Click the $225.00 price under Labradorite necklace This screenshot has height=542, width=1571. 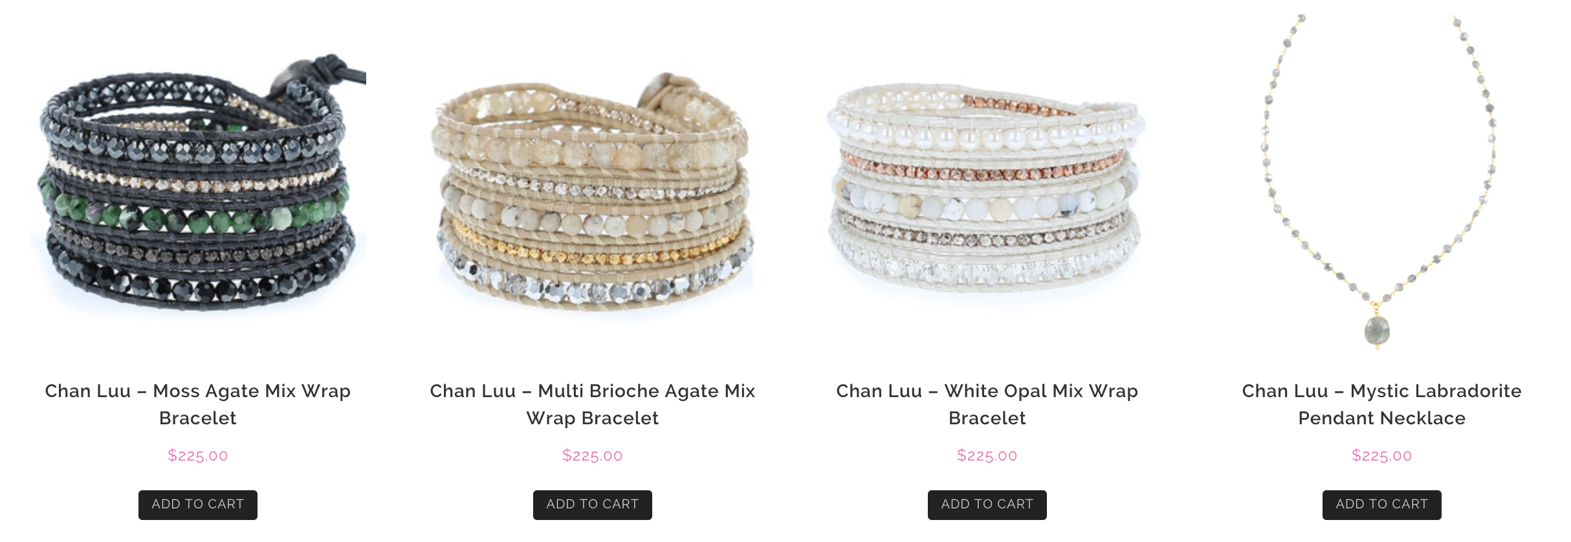click(x=1382, y=455)
